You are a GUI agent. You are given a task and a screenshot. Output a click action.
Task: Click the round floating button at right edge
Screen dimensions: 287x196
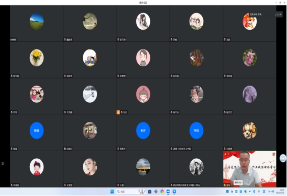pos(283,158)
